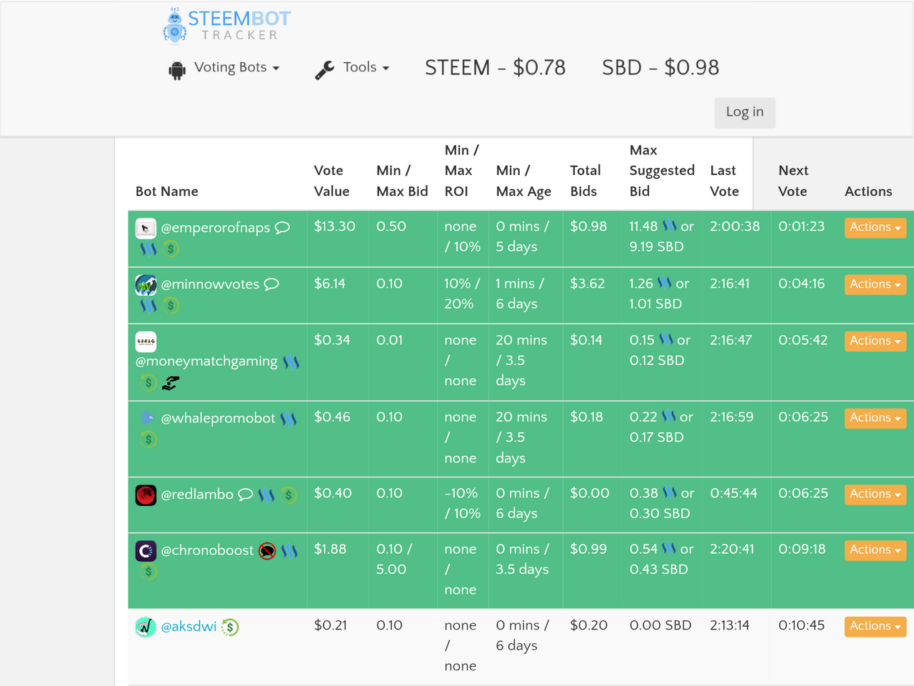Image resolution: width=914 pixels, height=686 pixels.
Task: Open the @whalepromobot bot link
Action: point(218,419)
